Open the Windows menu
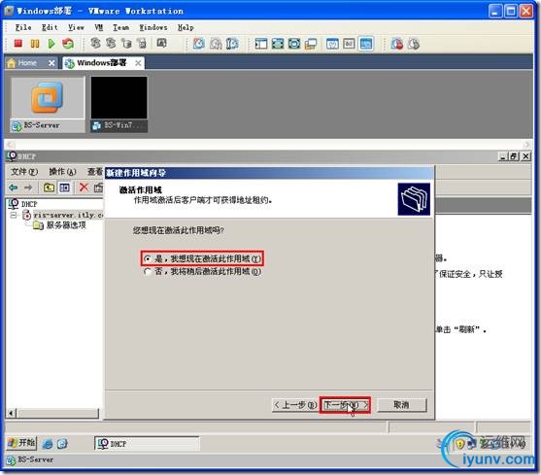 153,27
